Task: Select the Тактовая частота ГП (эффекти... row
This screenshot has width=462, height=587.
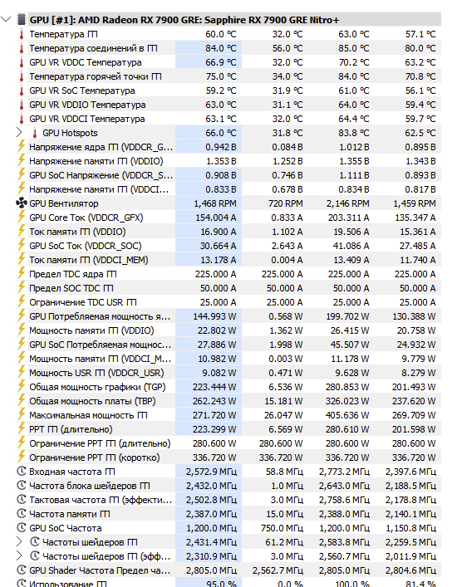Action: (x=229, y=500)
